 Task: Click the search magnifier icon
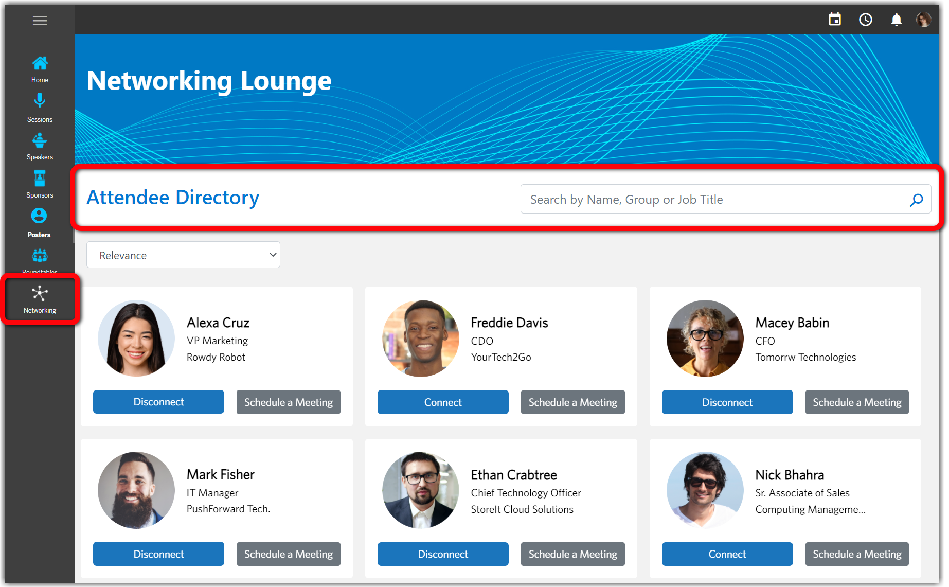coord(916,200)
